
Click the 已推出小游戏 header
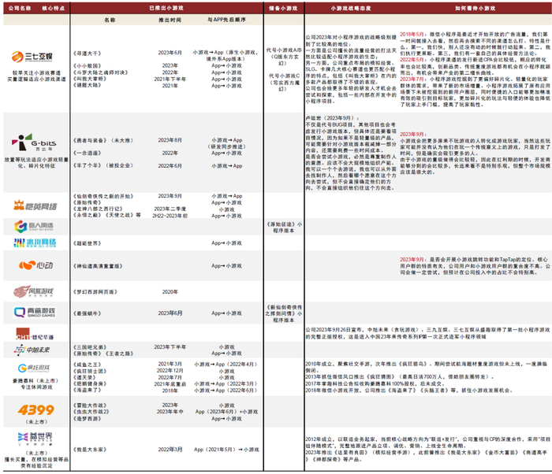point(166,8)
